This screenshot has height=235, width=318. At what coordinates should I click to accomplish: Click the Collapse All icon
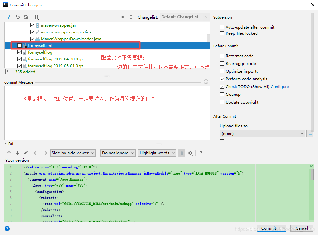tap(131, 17)
